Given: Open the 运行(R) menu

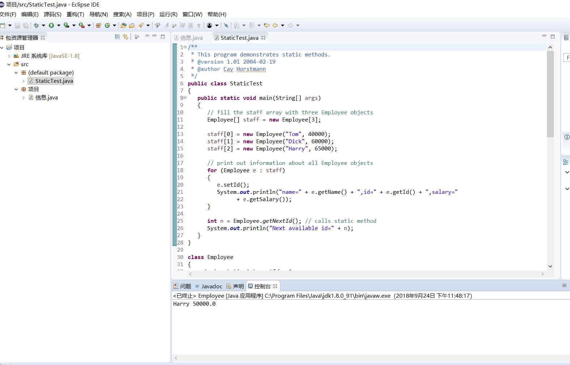Looking at the screenshot, I should pyautogui.click(x=168, y=14).
